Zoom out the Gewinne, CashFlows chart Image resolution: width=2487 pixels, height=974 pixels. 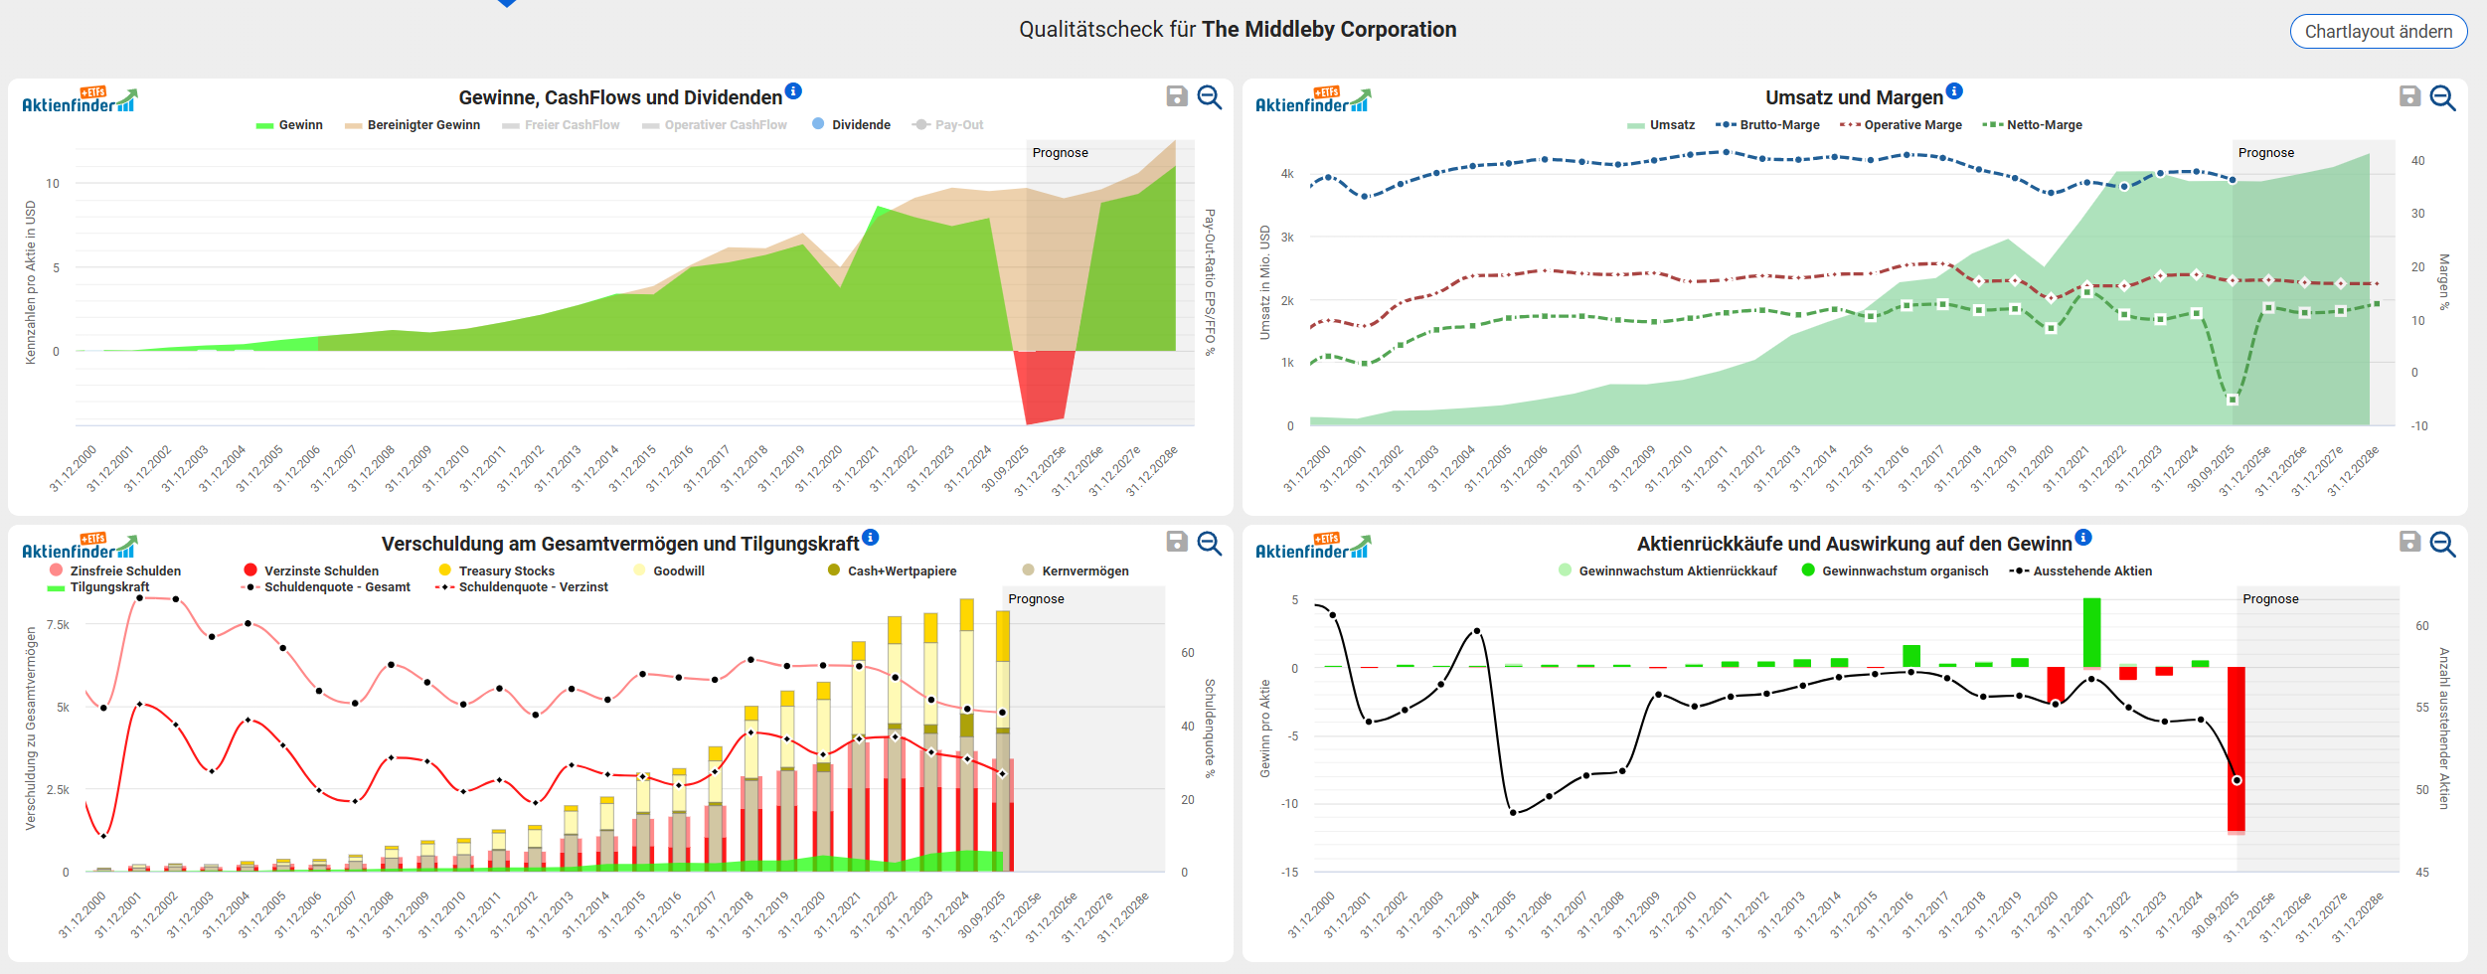[1210, 96]
